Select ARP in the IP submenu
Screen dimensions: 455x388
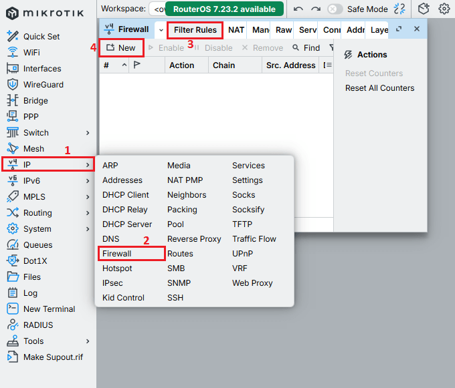[110, 166]
